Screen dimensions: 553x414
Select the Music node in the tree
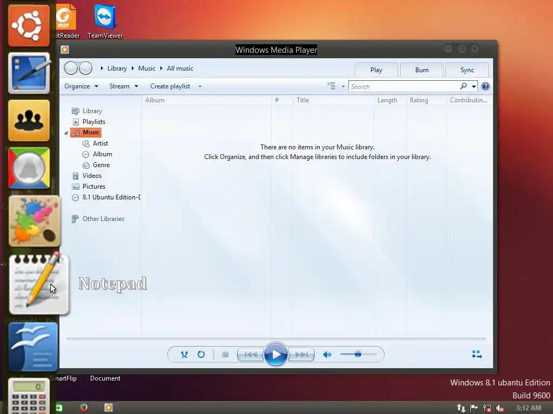[86, 133]
